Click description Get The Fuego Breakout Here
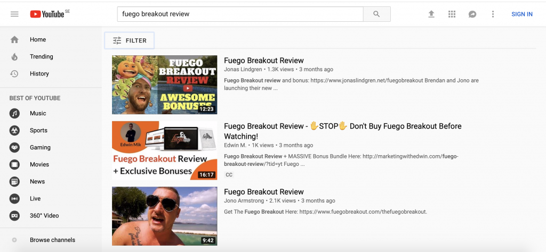 (325, 212)
